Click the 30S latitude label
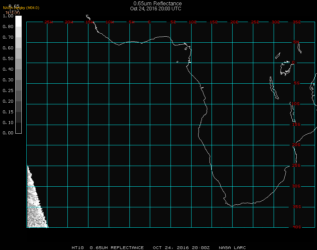The width and height of the screenshot is (317, 250). pyautogui.click(x=296, y=186)
